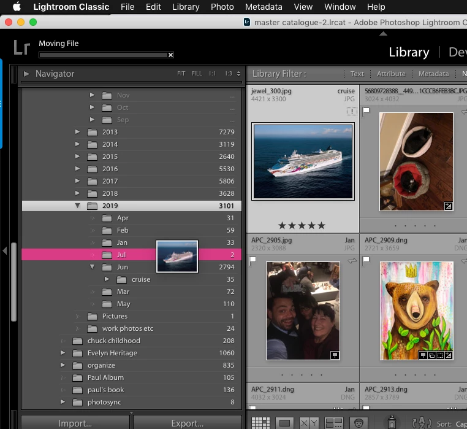Set Navigator zoom to FIT

[x=181, y=74]
